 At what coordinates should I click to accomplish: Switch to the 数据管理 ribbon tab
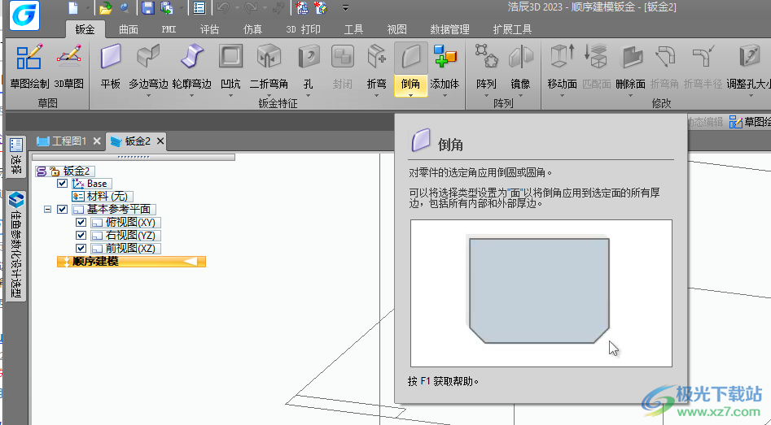coord(450,29)
